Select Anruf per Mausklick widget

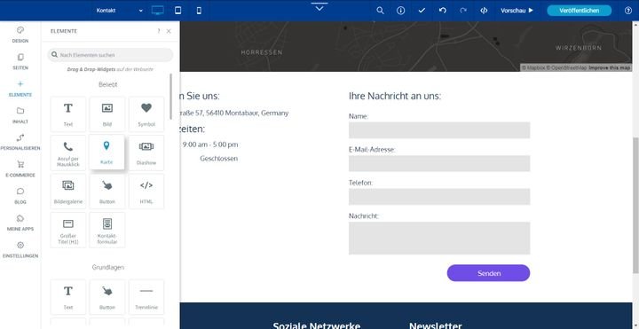(x=68, y=153)
